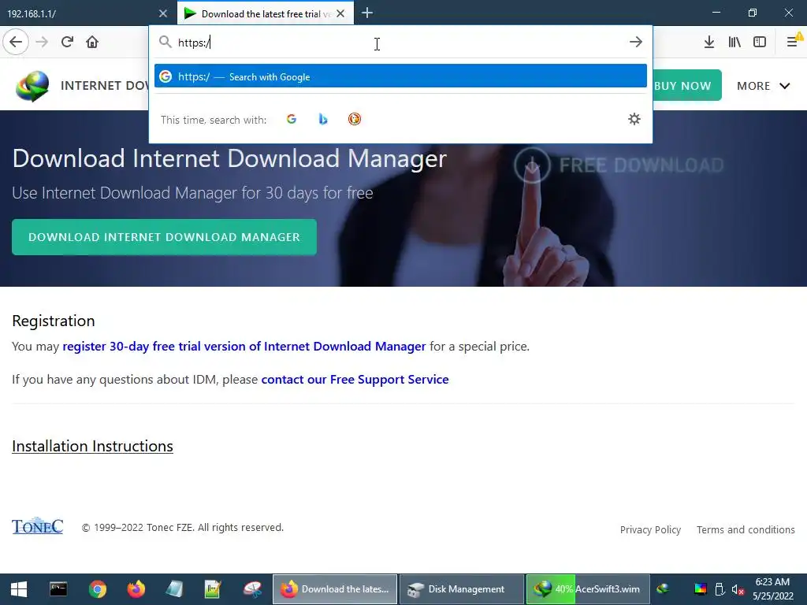Click the go arrow in the address bar
The image size is (807, 605).
pyautogui.click(x=636, y=43)
